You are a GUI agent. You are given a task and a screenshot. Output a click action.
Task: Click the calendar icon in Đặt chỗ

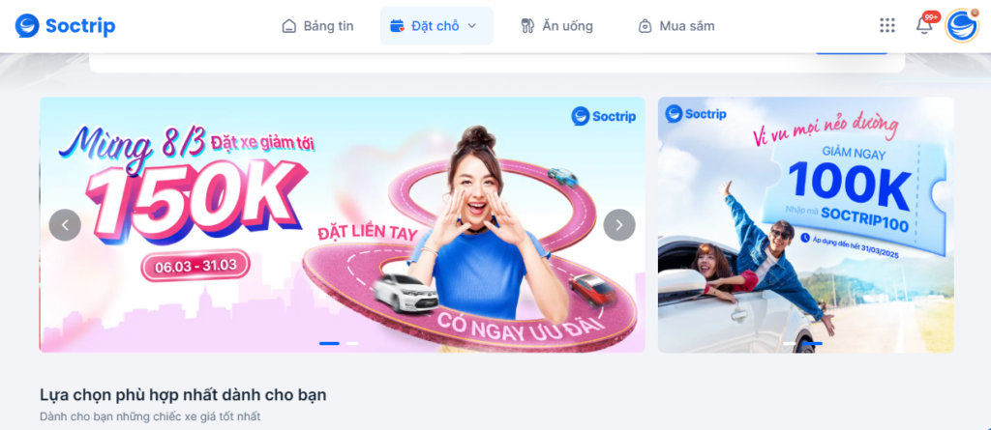click(397, 26)
